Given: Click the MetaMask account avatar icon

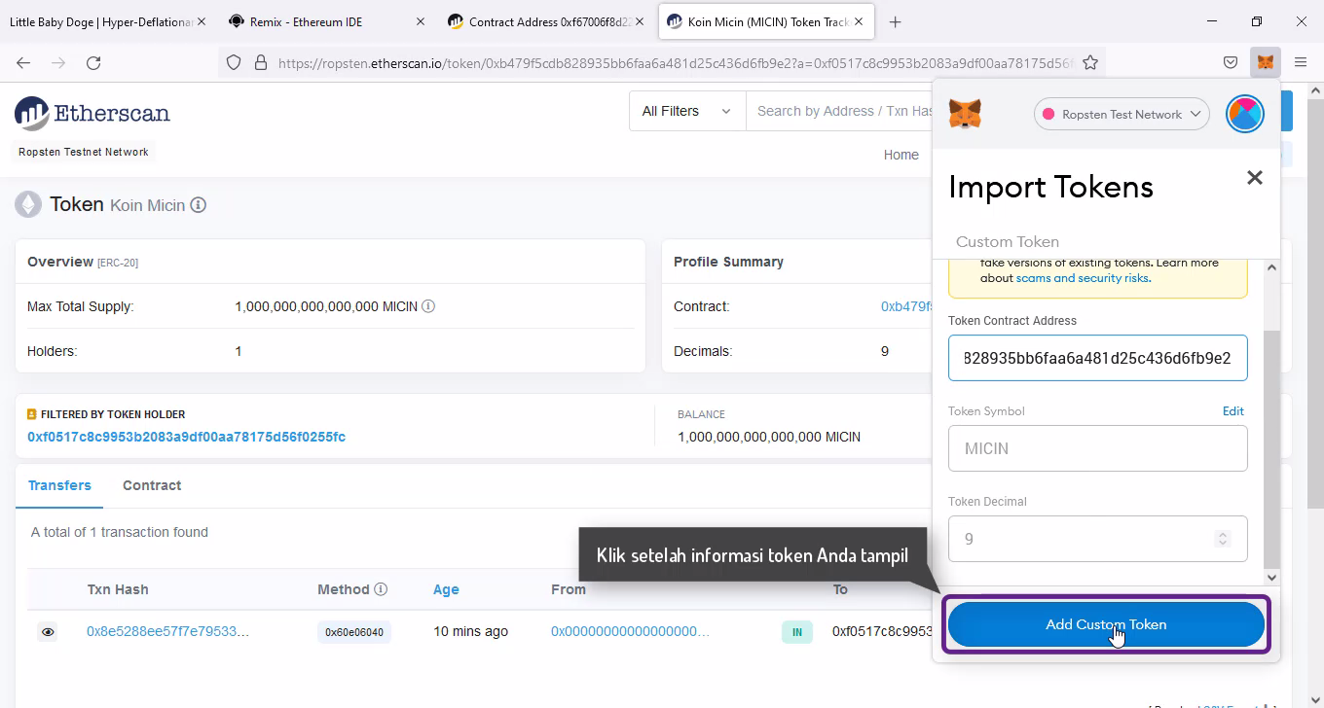Looking at the screenshot, I should pos(1244,114).
